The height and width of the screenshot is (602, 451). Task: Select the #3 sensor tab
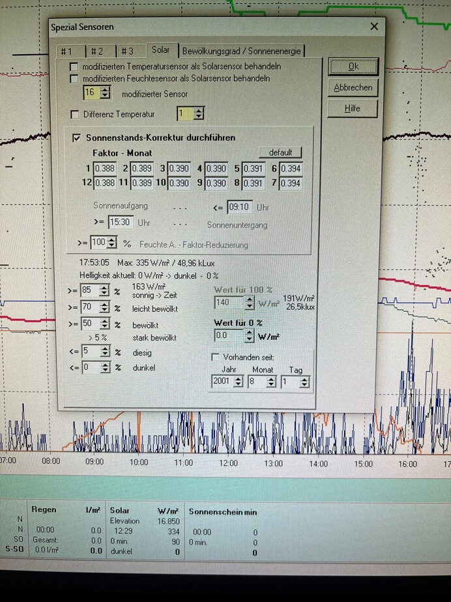(x=127, y=52)
